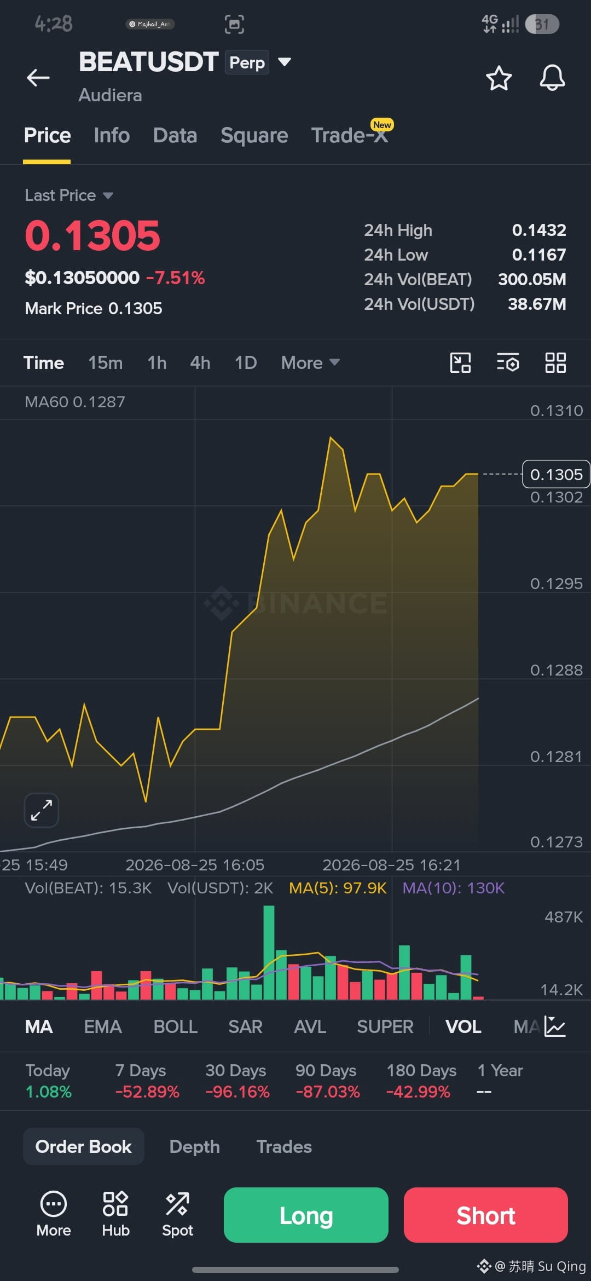Toggle the VOL sub-indicator
591x1281 pixels.
pyautogui.click(x=463, y=1026)
